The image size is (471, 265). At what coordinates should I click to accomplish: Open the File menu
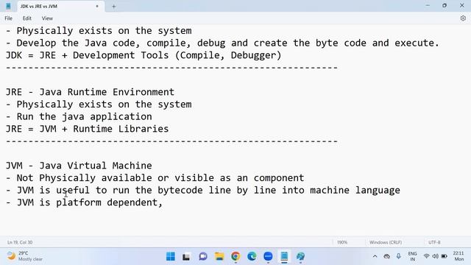(x=8, y=18)
